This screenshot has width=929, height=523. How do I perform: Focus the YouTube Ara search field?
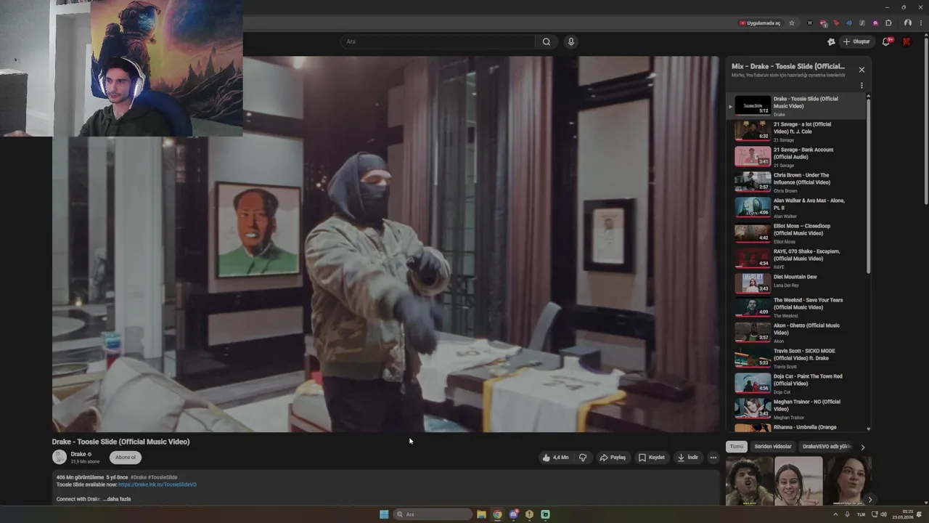point(438,41)
